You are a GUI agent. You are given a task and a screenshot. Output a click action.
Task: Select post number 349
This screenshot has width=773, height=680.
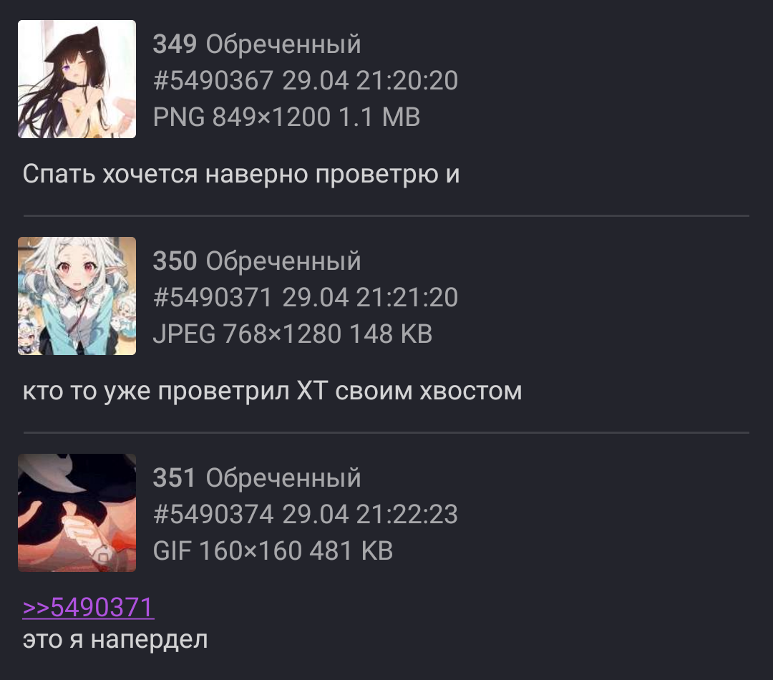click(x=175, y=44)
